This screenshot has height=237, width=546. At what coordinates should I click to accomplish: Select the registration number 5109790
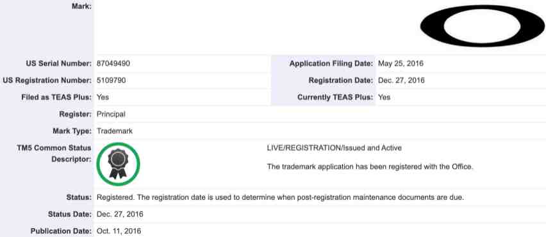coord(111,81)
